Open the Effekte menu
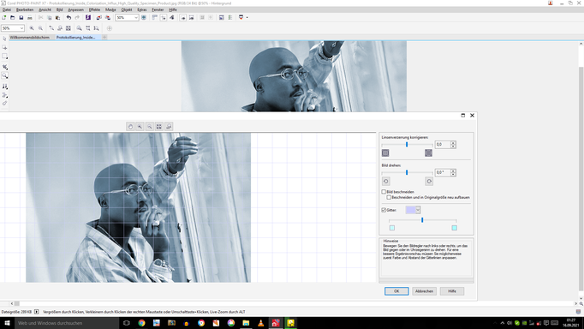This screenshot has height=329, width=584. [x=94, y=9]
